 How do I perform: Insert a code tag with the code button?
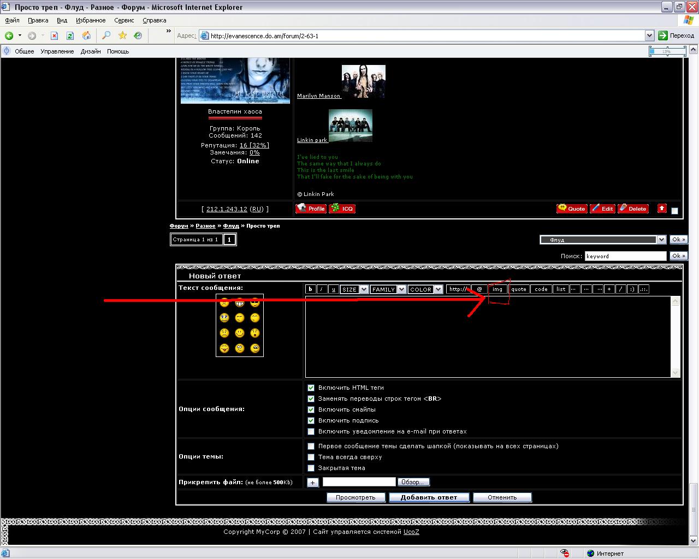point(541,289)
